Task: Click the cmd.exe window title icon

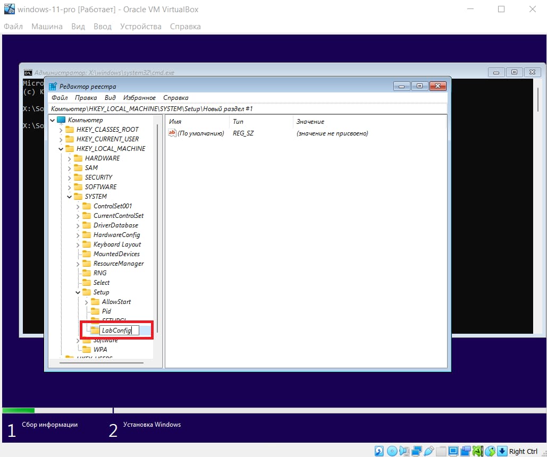Action: click(x=28, y=73)
